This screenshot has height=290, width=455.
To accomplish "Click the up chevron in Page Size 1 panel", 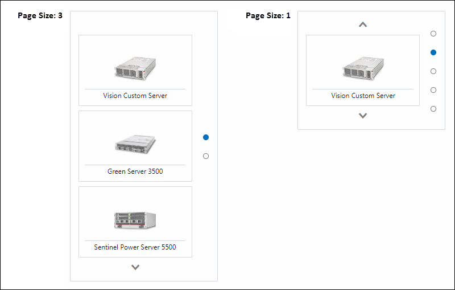I will [x=363, y=24].
